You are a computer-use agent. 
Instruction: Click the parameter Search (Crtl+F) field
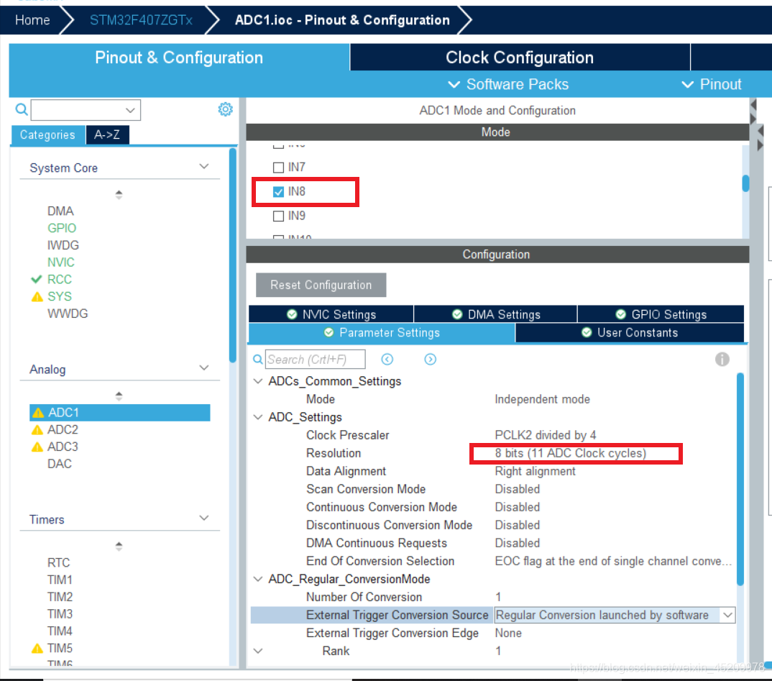click(316, 360)
